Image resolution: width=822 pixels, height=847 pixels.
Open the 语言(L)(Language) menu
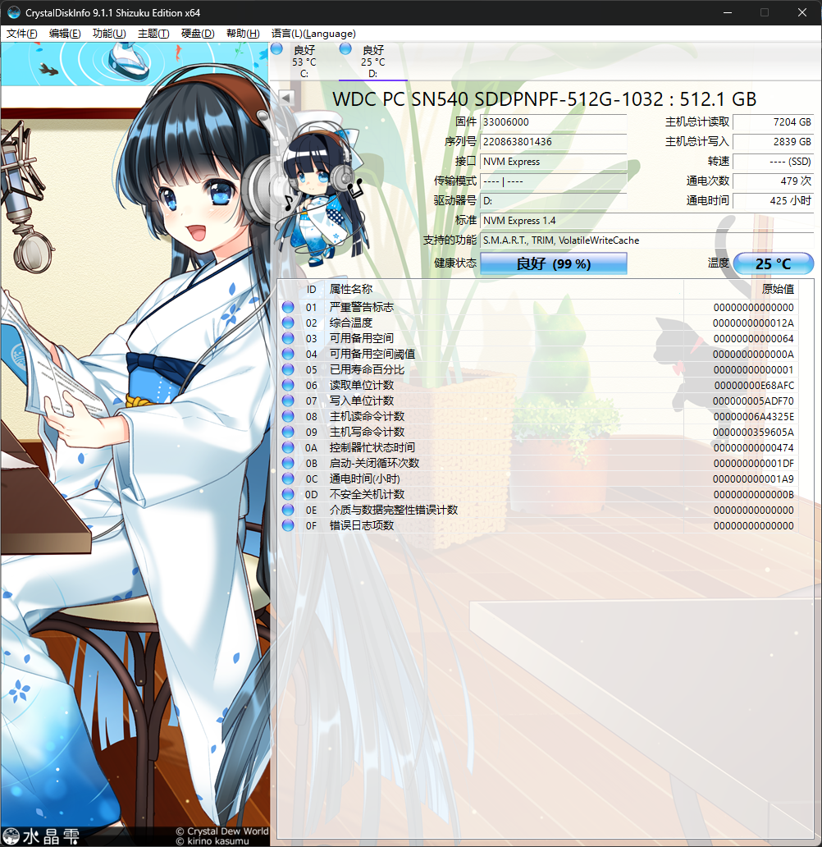point(313,34)
